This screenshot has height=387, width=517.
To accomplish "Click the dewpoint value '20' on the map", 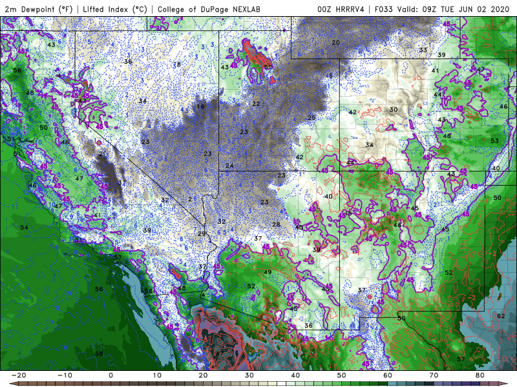I will (x=335, y=43).
